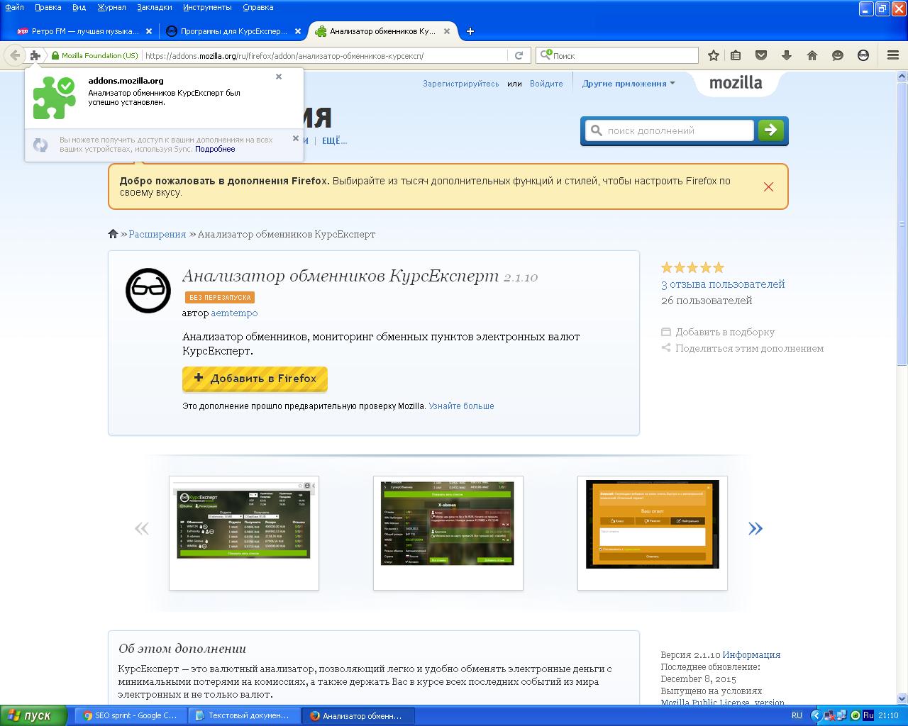Open the Журнал menu

[111, 7]
